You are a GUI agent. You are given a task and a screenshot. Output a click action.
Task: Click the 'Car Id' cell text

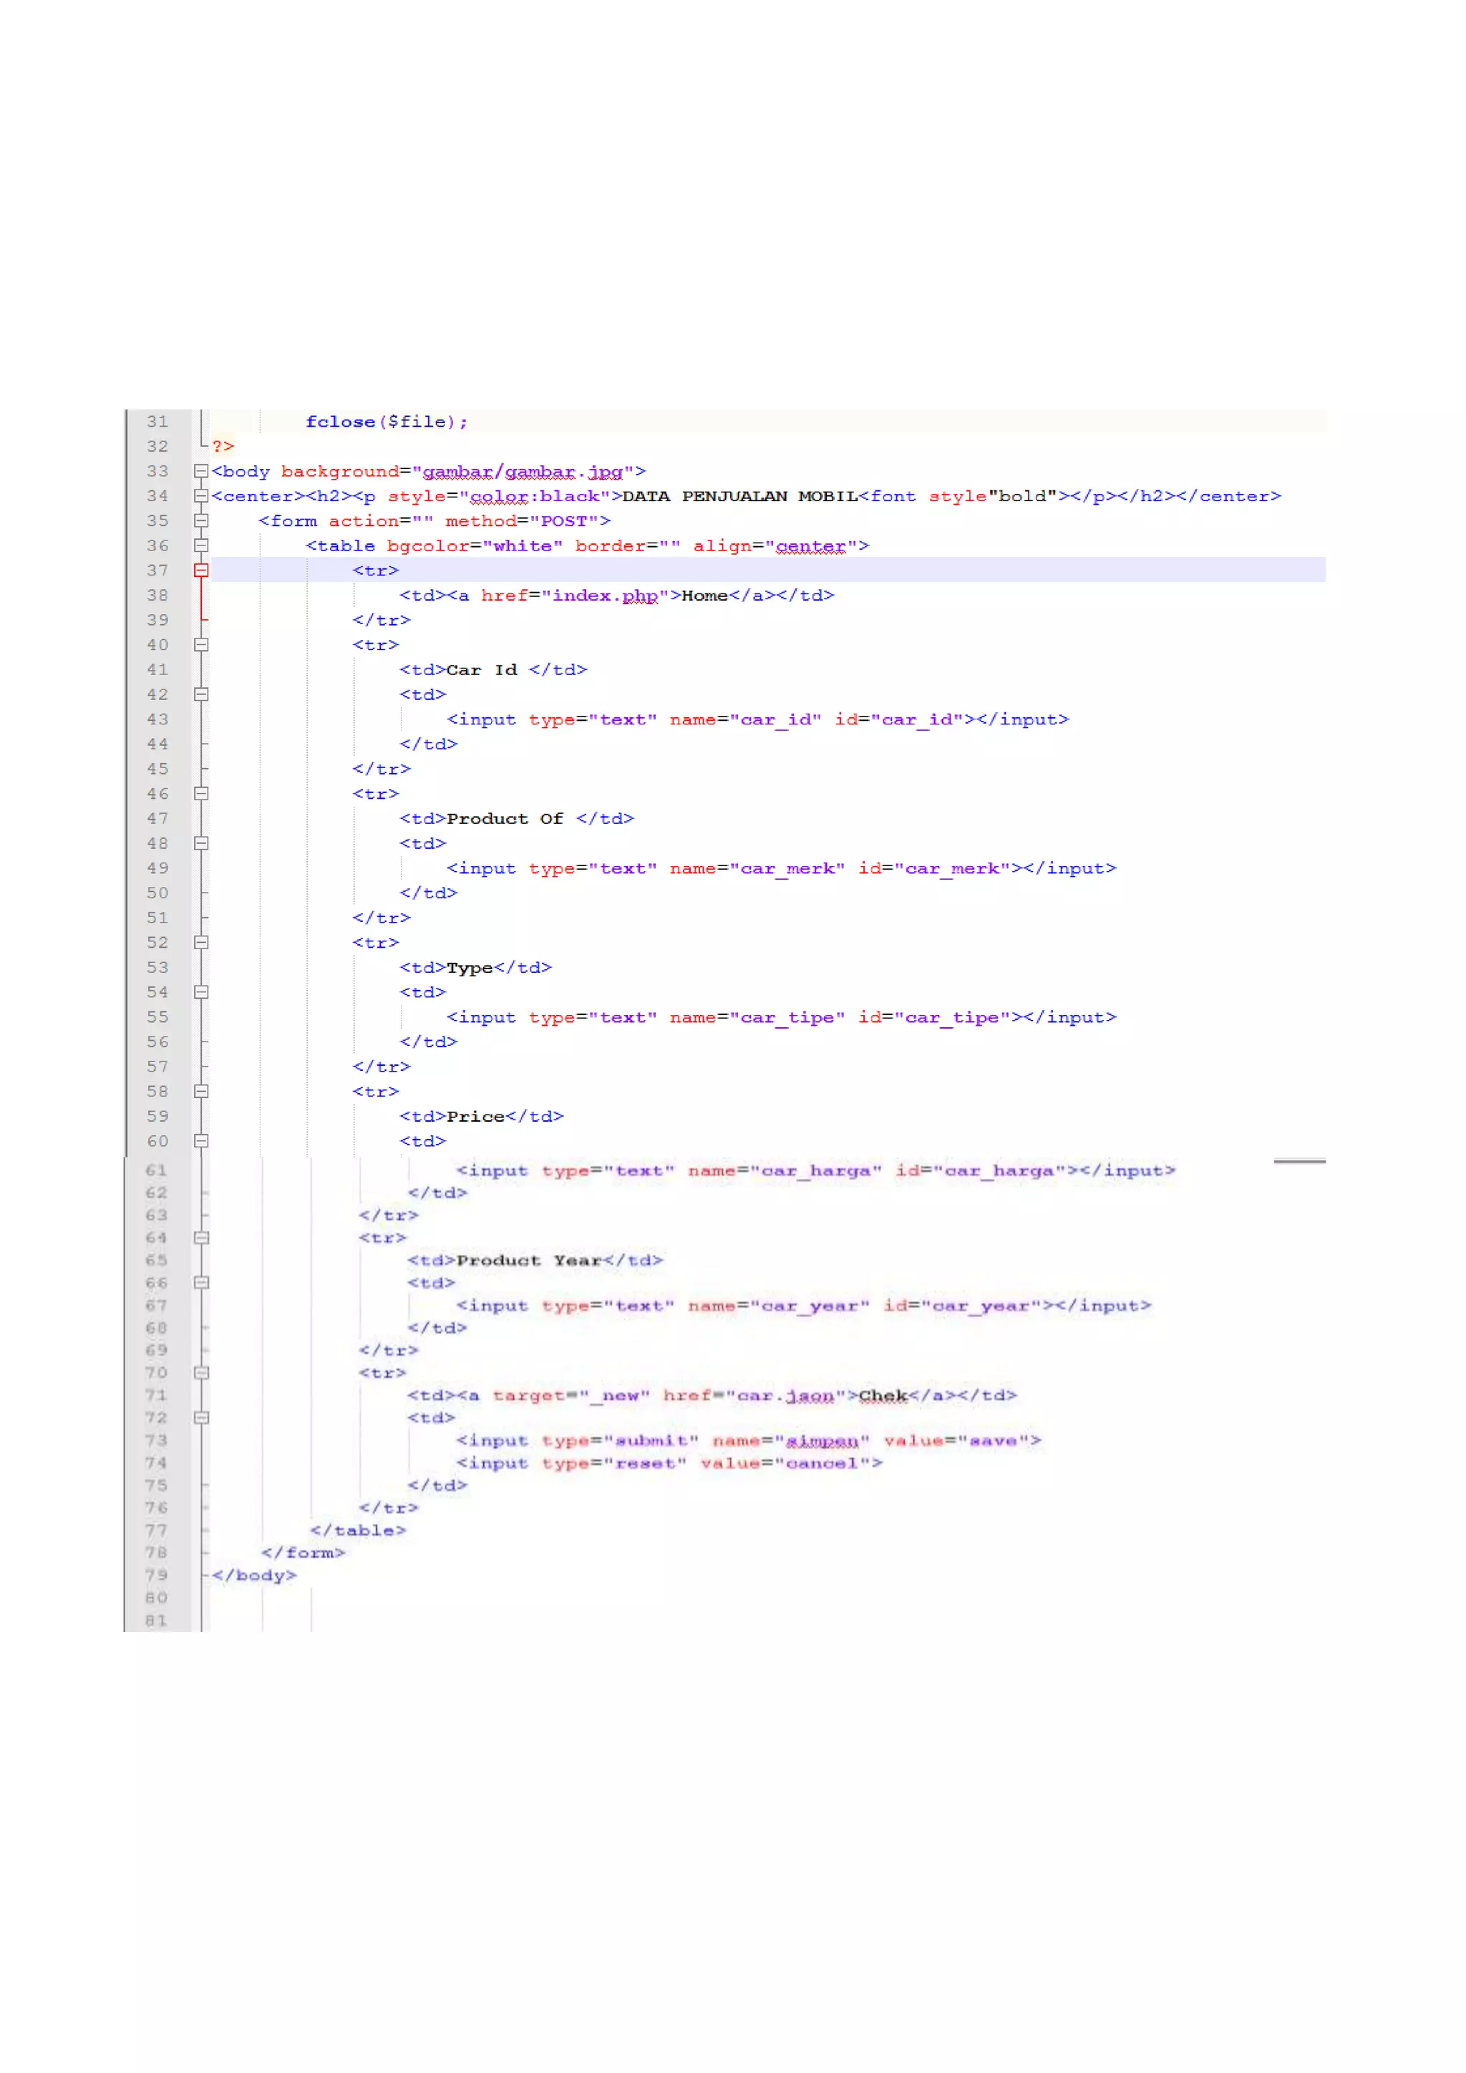pos(482,670)
